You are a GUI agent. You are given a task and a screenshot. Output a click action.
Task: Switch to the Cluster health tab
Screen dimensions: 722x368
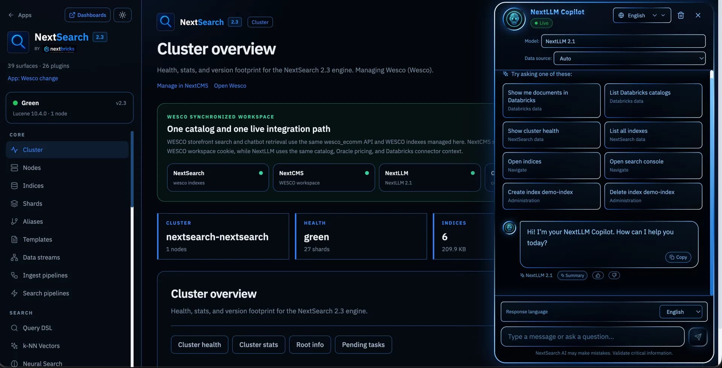(199, 345)
